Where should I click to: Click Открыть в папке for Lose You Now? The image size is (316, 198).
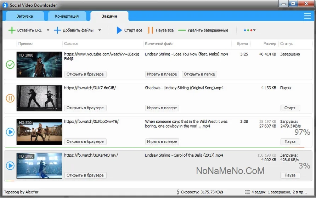click(199, 74)
